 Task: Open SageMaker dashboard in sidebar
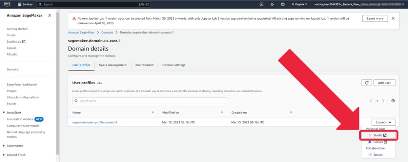[22, 85]
